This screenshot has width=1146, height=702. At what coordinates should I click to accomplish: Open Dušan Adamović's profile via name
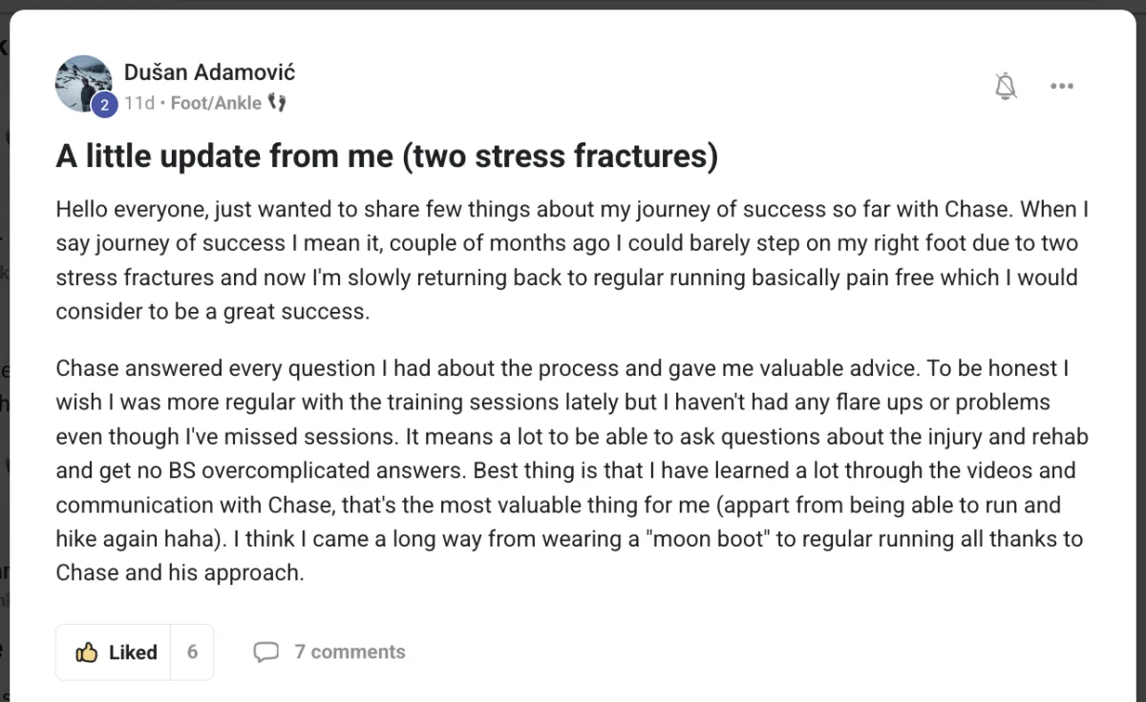(209, 72)
